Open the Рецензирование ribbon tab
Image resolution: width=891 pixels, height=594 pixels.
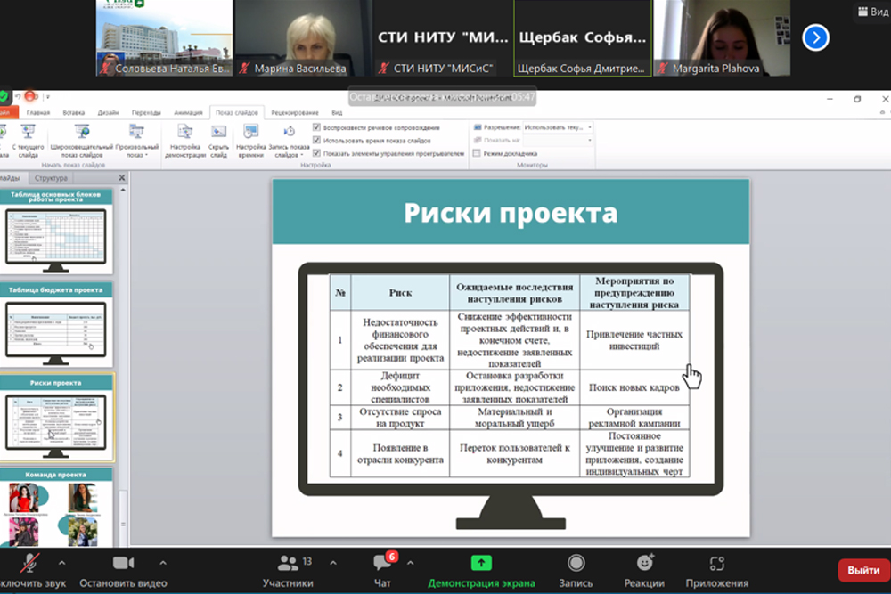[295, 113]
